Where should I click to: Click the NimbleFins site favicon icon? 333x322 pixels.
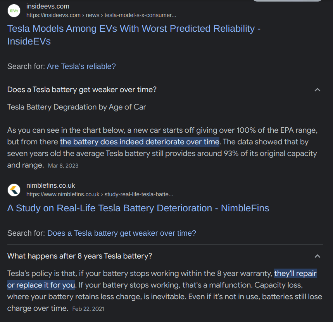point(14,190)
